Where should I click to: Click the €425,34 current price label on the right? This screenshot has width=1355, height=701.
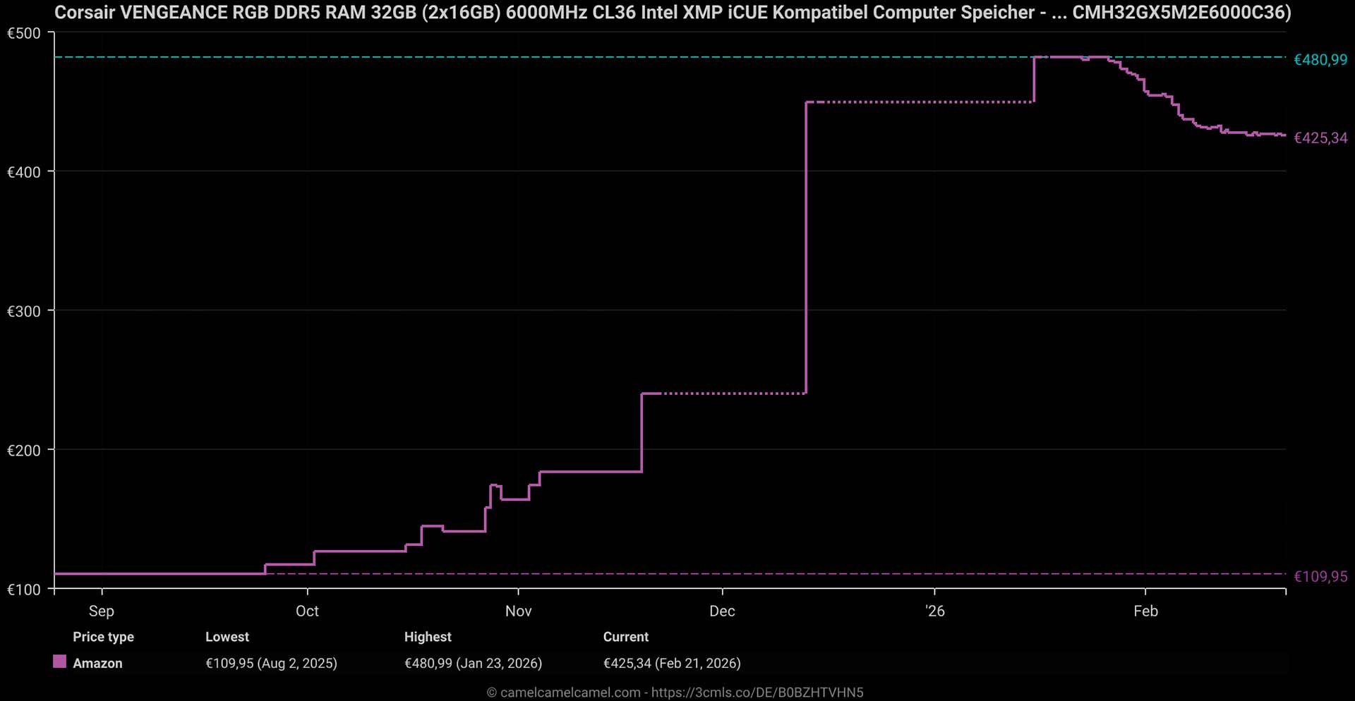point(1320,138)
